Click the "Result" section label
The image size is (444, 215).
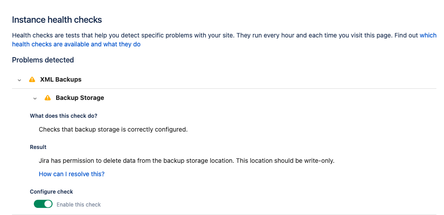pyautogui.click(x=38, y=147)
